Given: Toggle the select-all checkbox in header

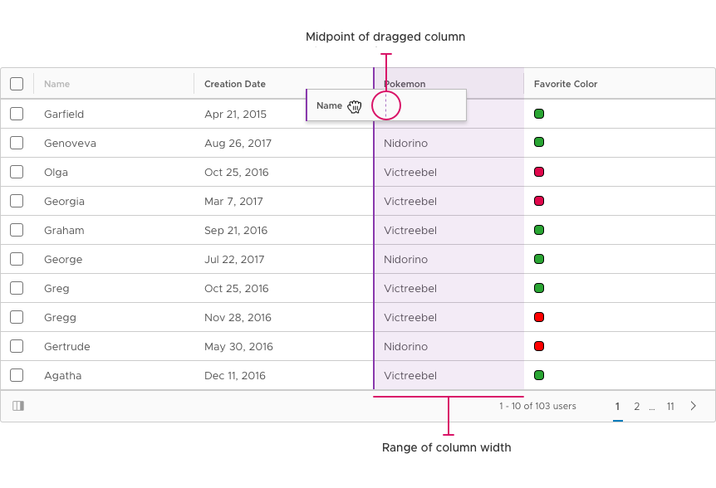Looking at the screenshot, I should tap(17, 84).
